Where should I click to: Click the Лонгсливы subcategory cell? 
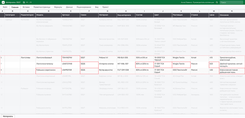(x=28, y=59)
